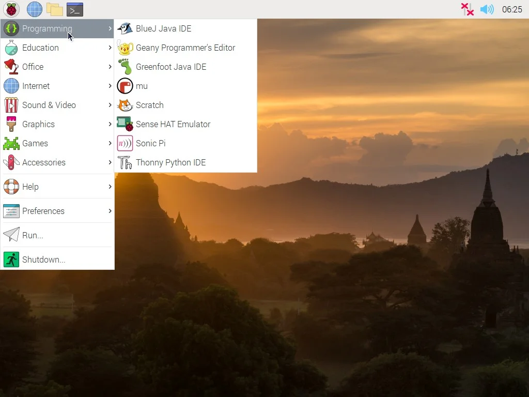Click the Sonic Pi icon

[x=125, y=143]
